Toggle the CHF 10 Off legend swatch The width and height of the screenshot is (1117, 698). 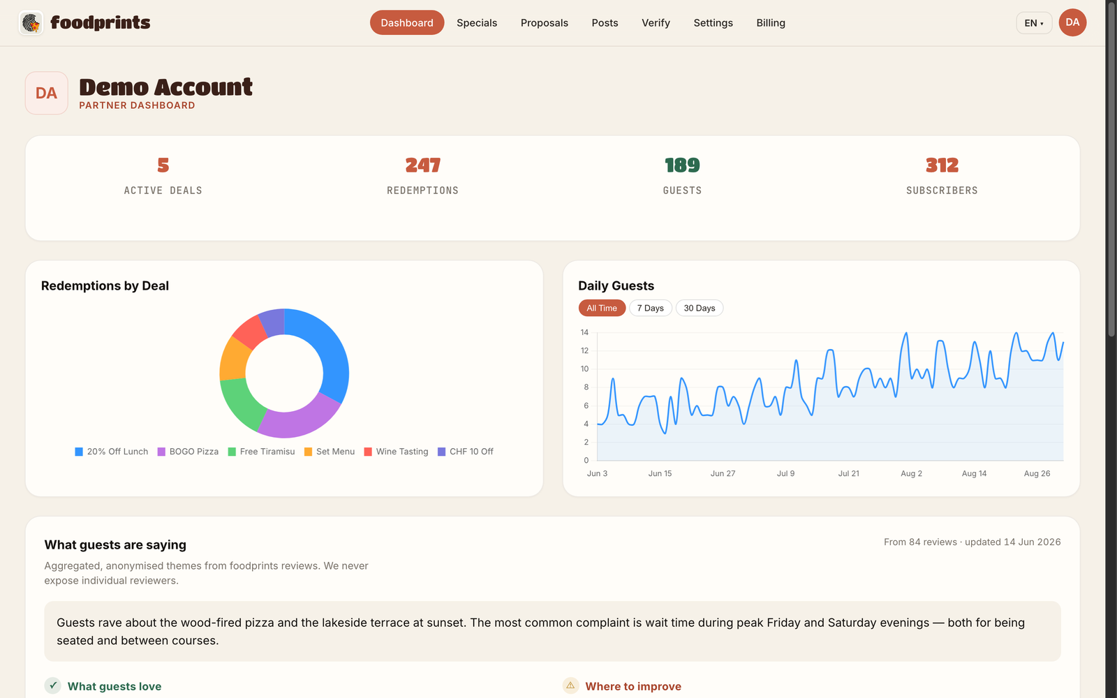coord(441,452)
